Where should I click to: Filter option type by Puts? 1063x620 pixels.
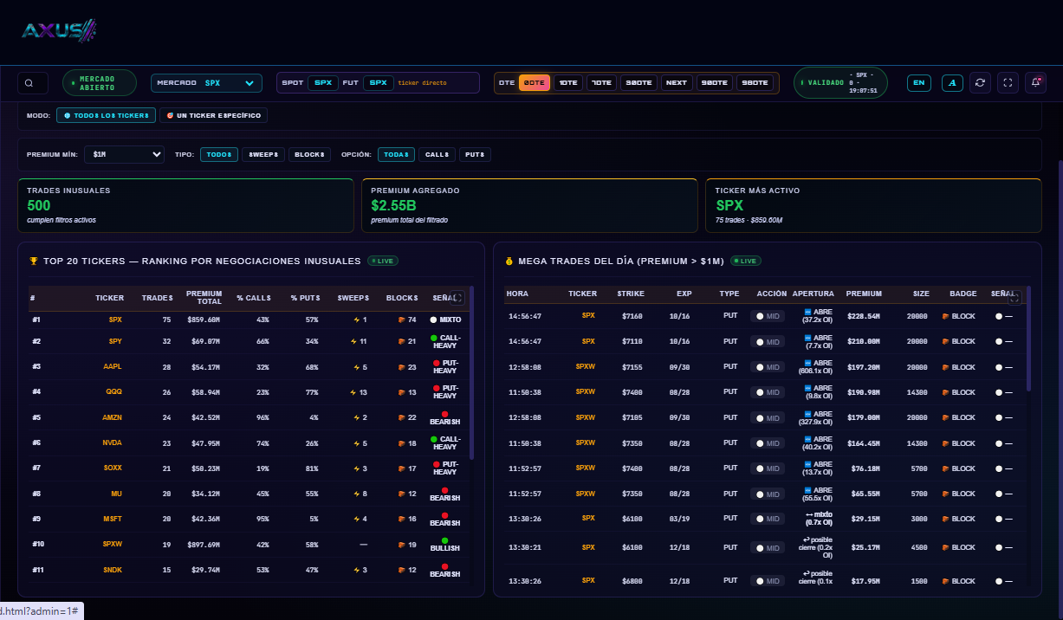point(475,154)
